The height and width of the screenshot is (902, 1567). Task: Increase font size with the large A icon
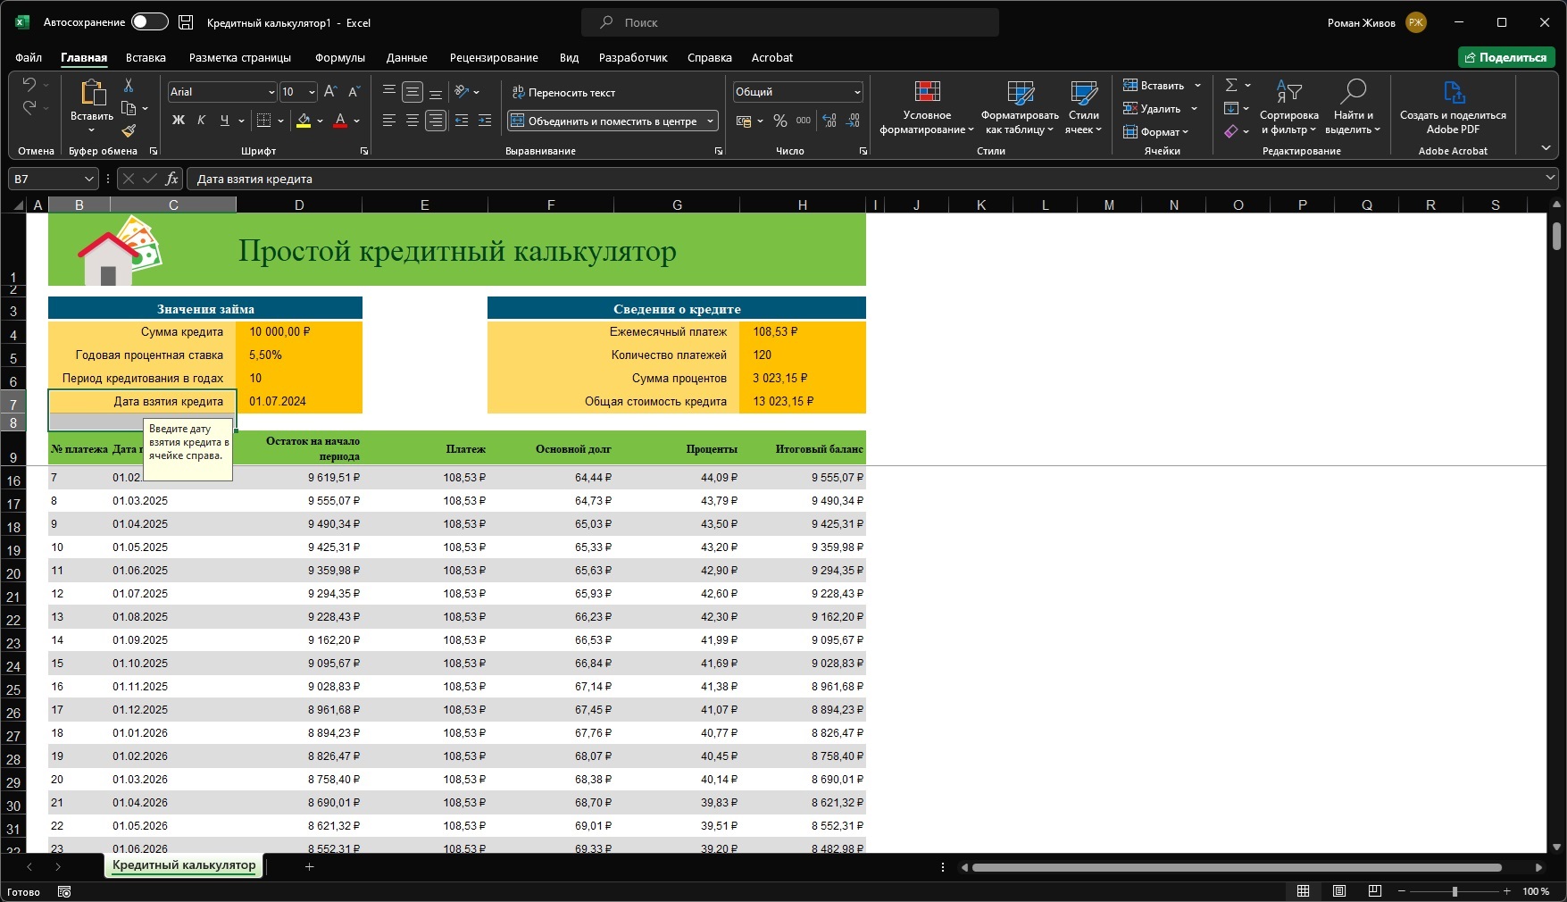pyautogui.click(x=330, y=91)
